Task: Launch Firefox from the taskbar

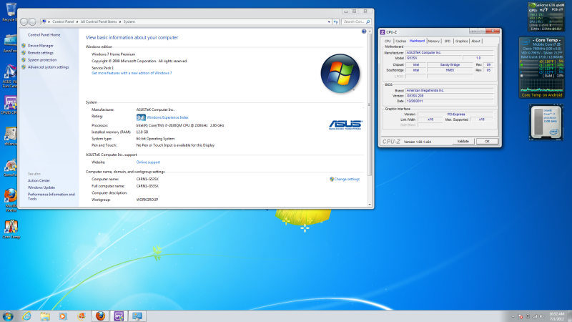Action: (100, 315)
